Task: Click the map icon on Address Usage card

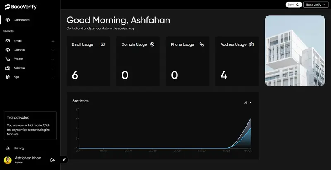Action: coord(251,44)
